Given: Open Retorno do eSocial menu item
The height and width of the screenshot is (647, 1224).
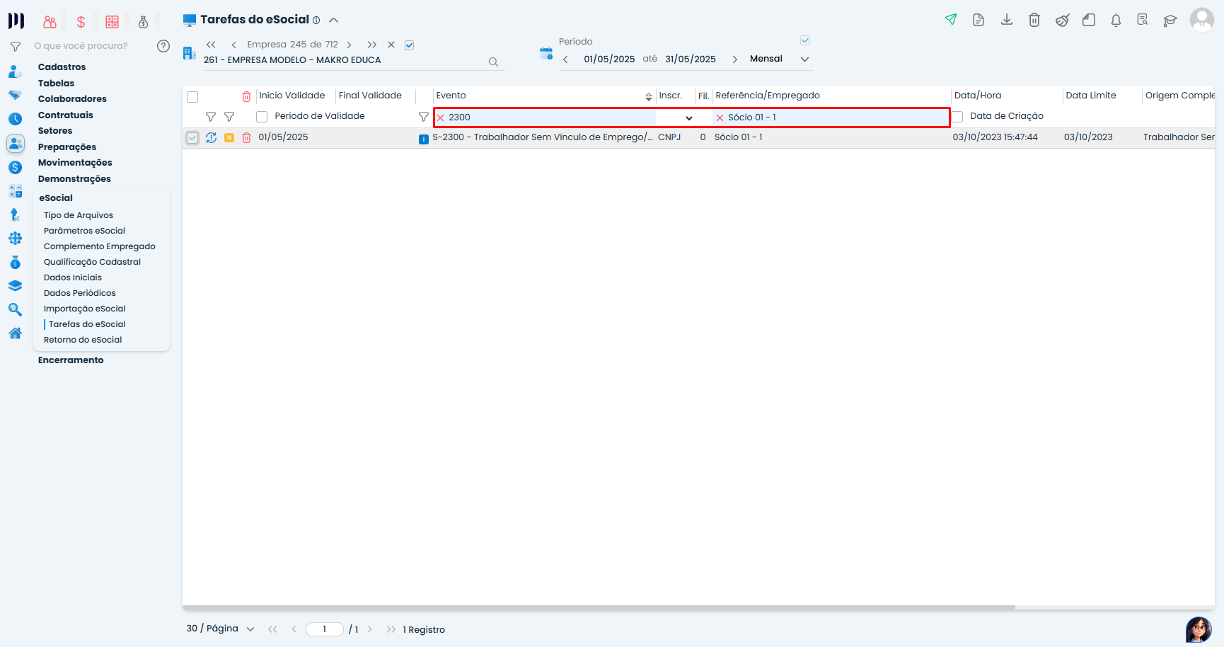Looking at the screenshot, I should pos(83,340).
